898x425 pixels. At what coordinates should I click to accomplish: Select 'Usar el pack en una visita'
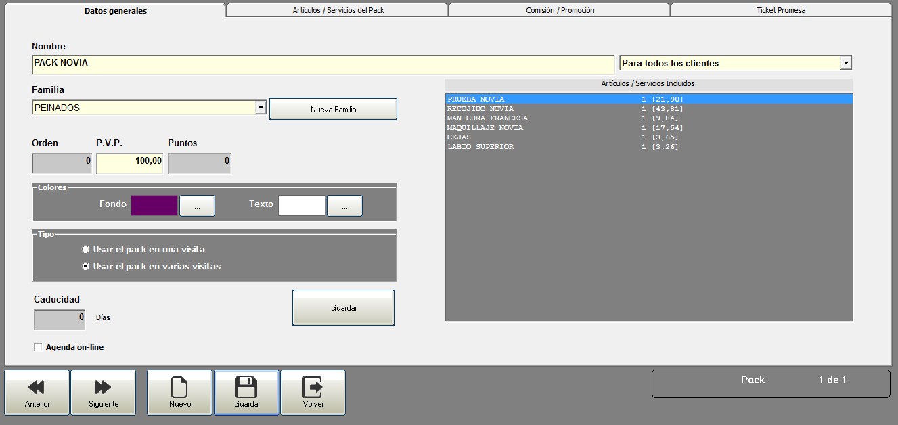point(86,250)
